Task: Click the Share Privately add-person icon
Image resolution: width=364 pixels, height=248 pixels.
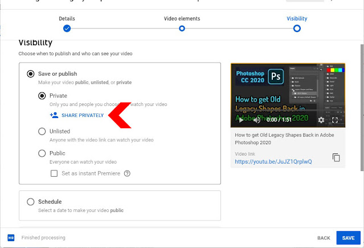Action: click(x=54, y=115)
